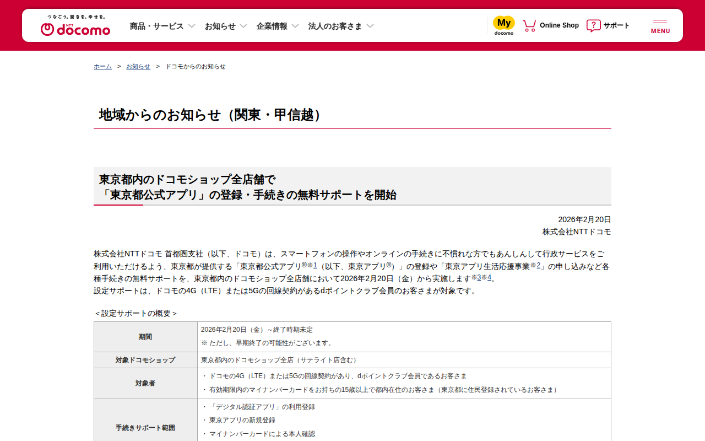Click the マイナンバーカードによる本人確認 bullet
Image resolution: width=705 pixels, height=441 pixels.
[258, 434]
